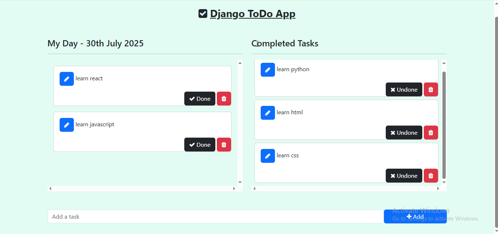
Task: Trash the 'learn html' completed task
Action: click(x=431, y=133)
